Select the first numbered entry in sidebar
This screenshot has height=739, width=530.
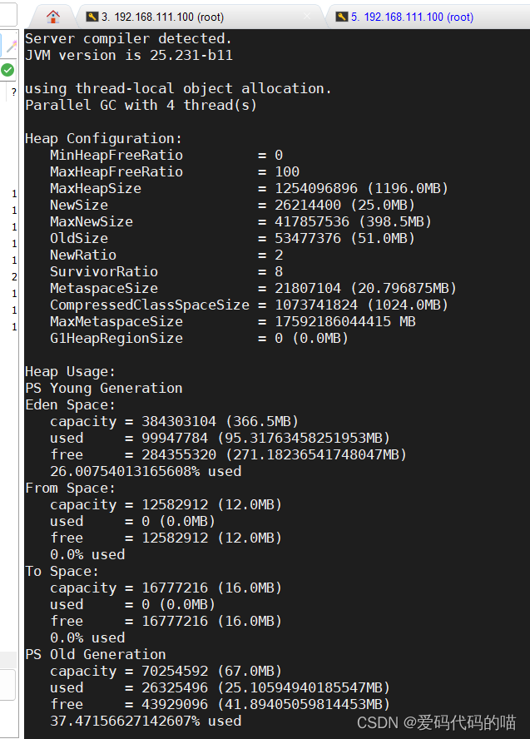tap(13, 194)
